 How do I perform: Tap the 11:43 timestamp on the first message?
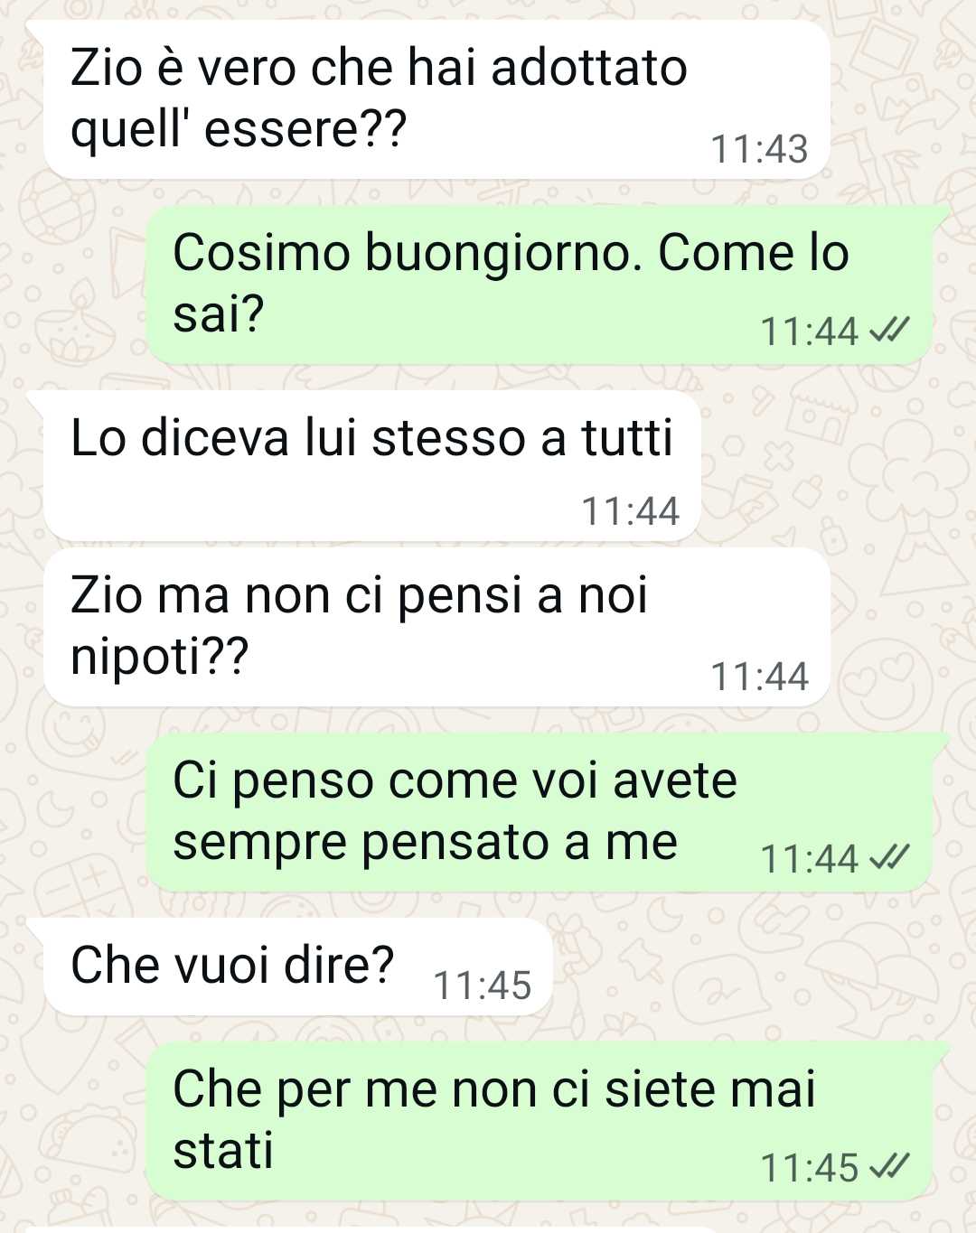(x=759, y=149)
